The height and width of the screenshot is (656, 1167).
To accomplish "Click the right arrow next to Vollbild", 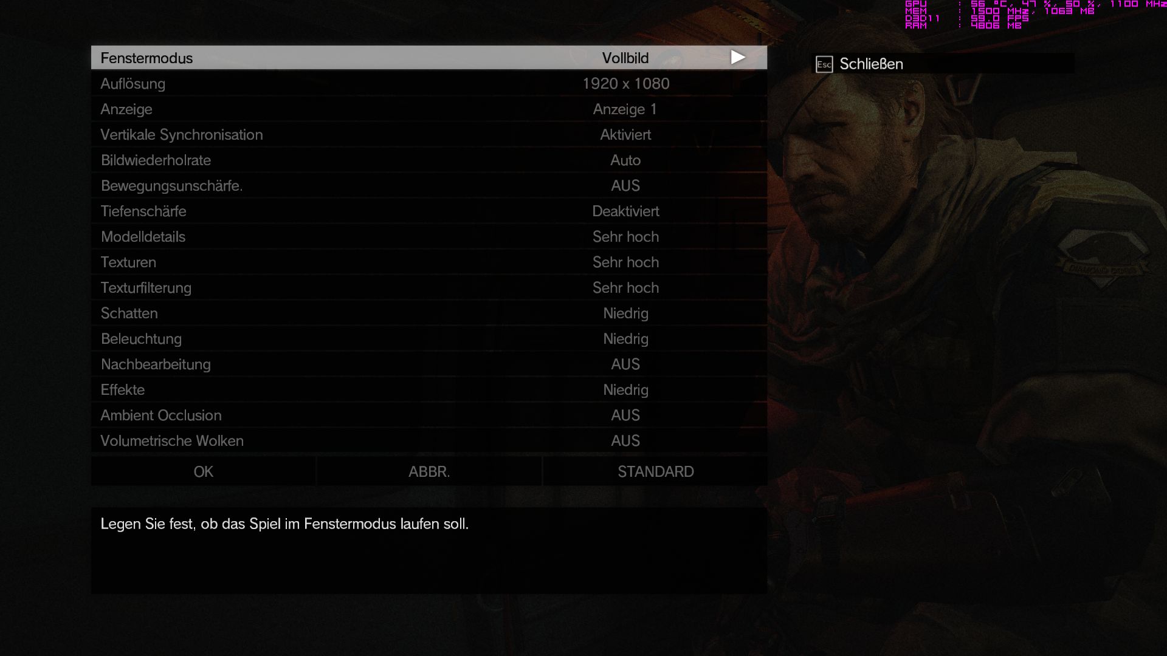I will (738, 58).
